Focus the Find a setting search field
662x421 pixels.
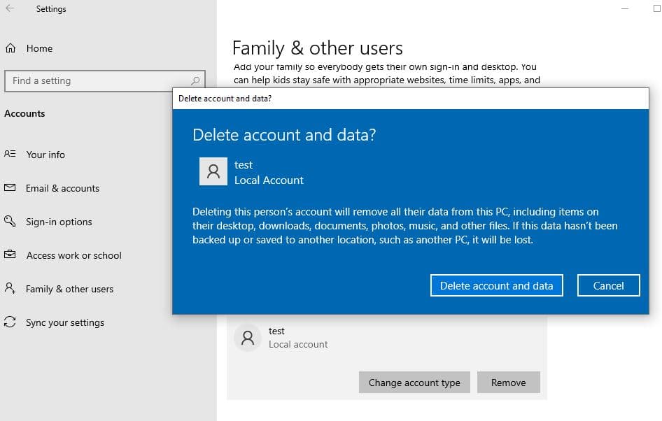pos(98,80)
